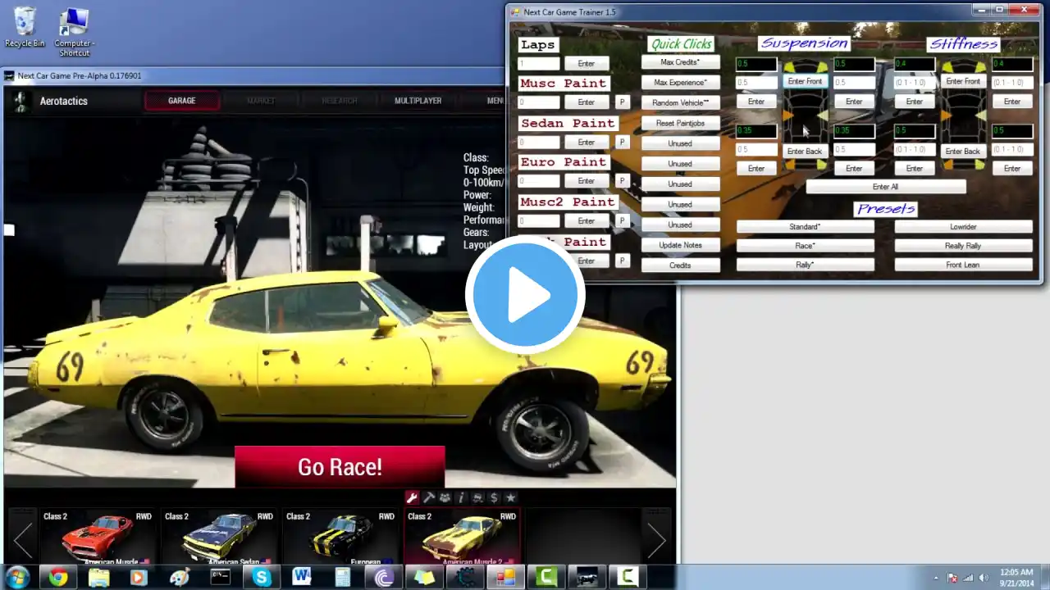This screenshot has height=590, width=1050.
Task: Open the Windows Start menu
Action: point(18,577)
